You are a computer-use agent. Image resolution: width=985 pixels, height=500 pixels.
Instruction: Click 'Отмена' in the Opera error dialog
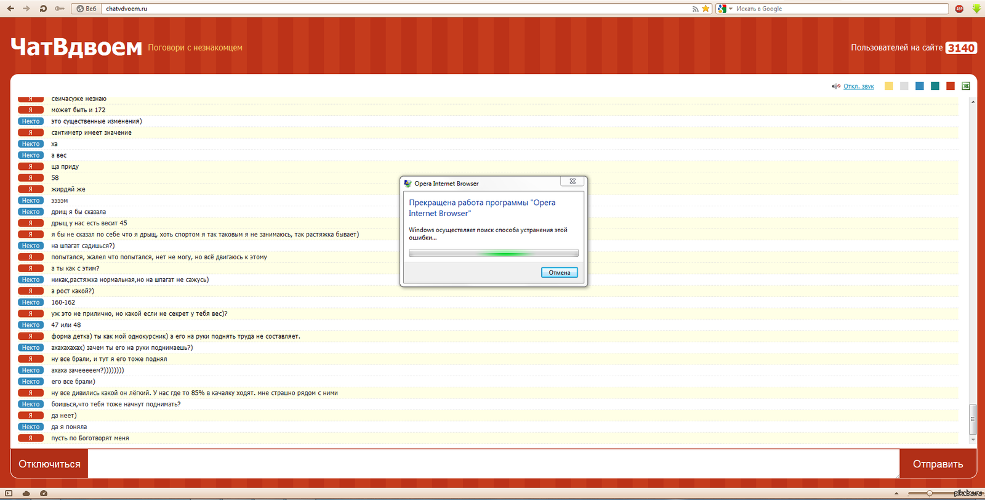tap(560, 272)
